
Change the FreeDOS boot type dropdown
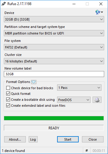74,100
